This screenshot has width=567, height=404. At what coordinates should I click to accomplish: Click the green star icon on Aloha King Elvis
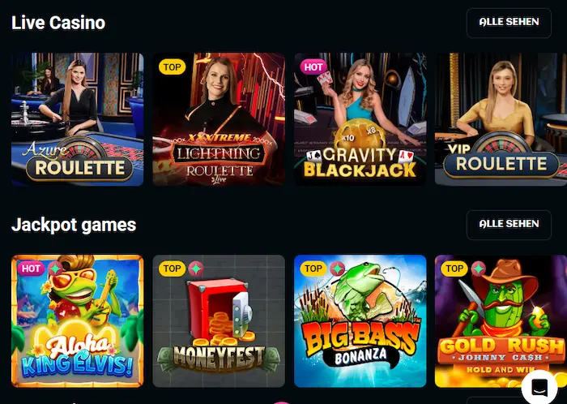[x=55, y=269]
